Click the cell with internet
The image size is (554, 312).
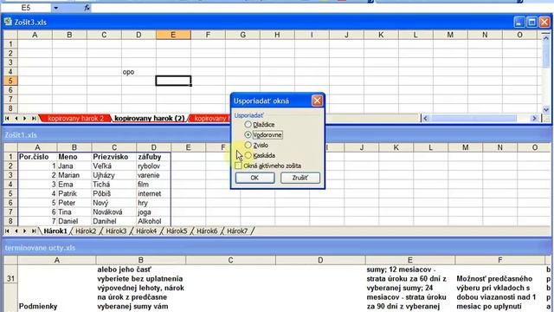(153, 193)
